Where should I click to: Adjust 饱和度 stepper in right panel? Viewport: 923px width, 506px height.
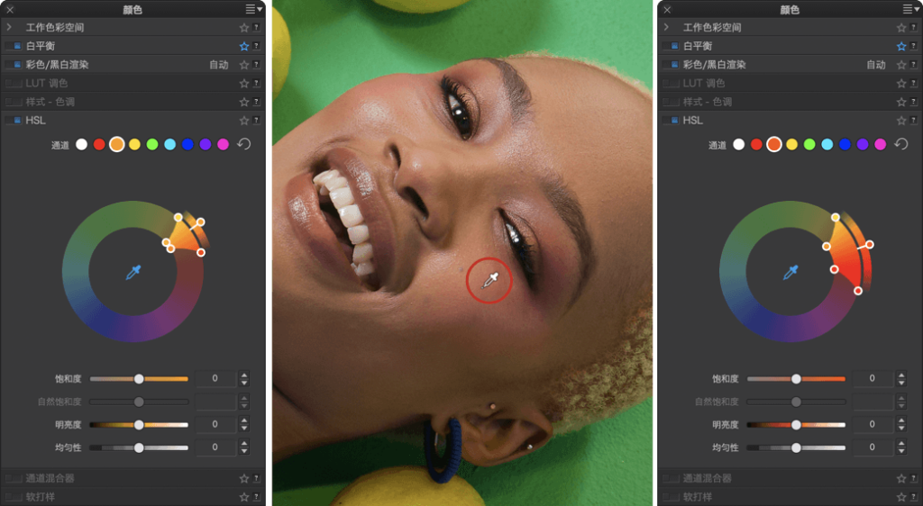[x=900, y=378]
